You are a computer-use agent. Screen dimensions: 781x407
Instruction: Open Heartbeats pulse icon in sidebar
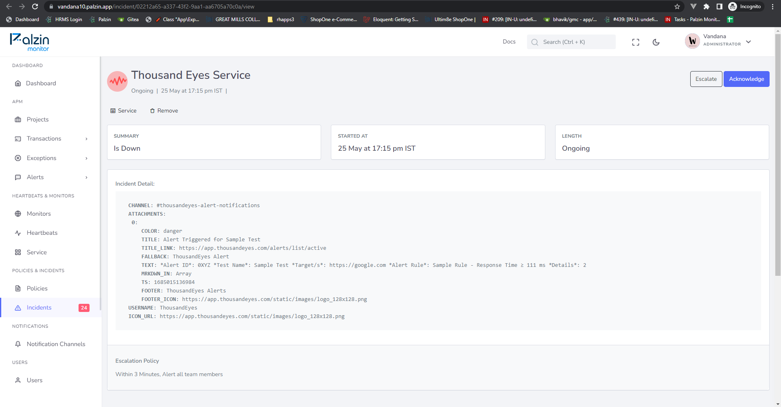tap(18, 233)
